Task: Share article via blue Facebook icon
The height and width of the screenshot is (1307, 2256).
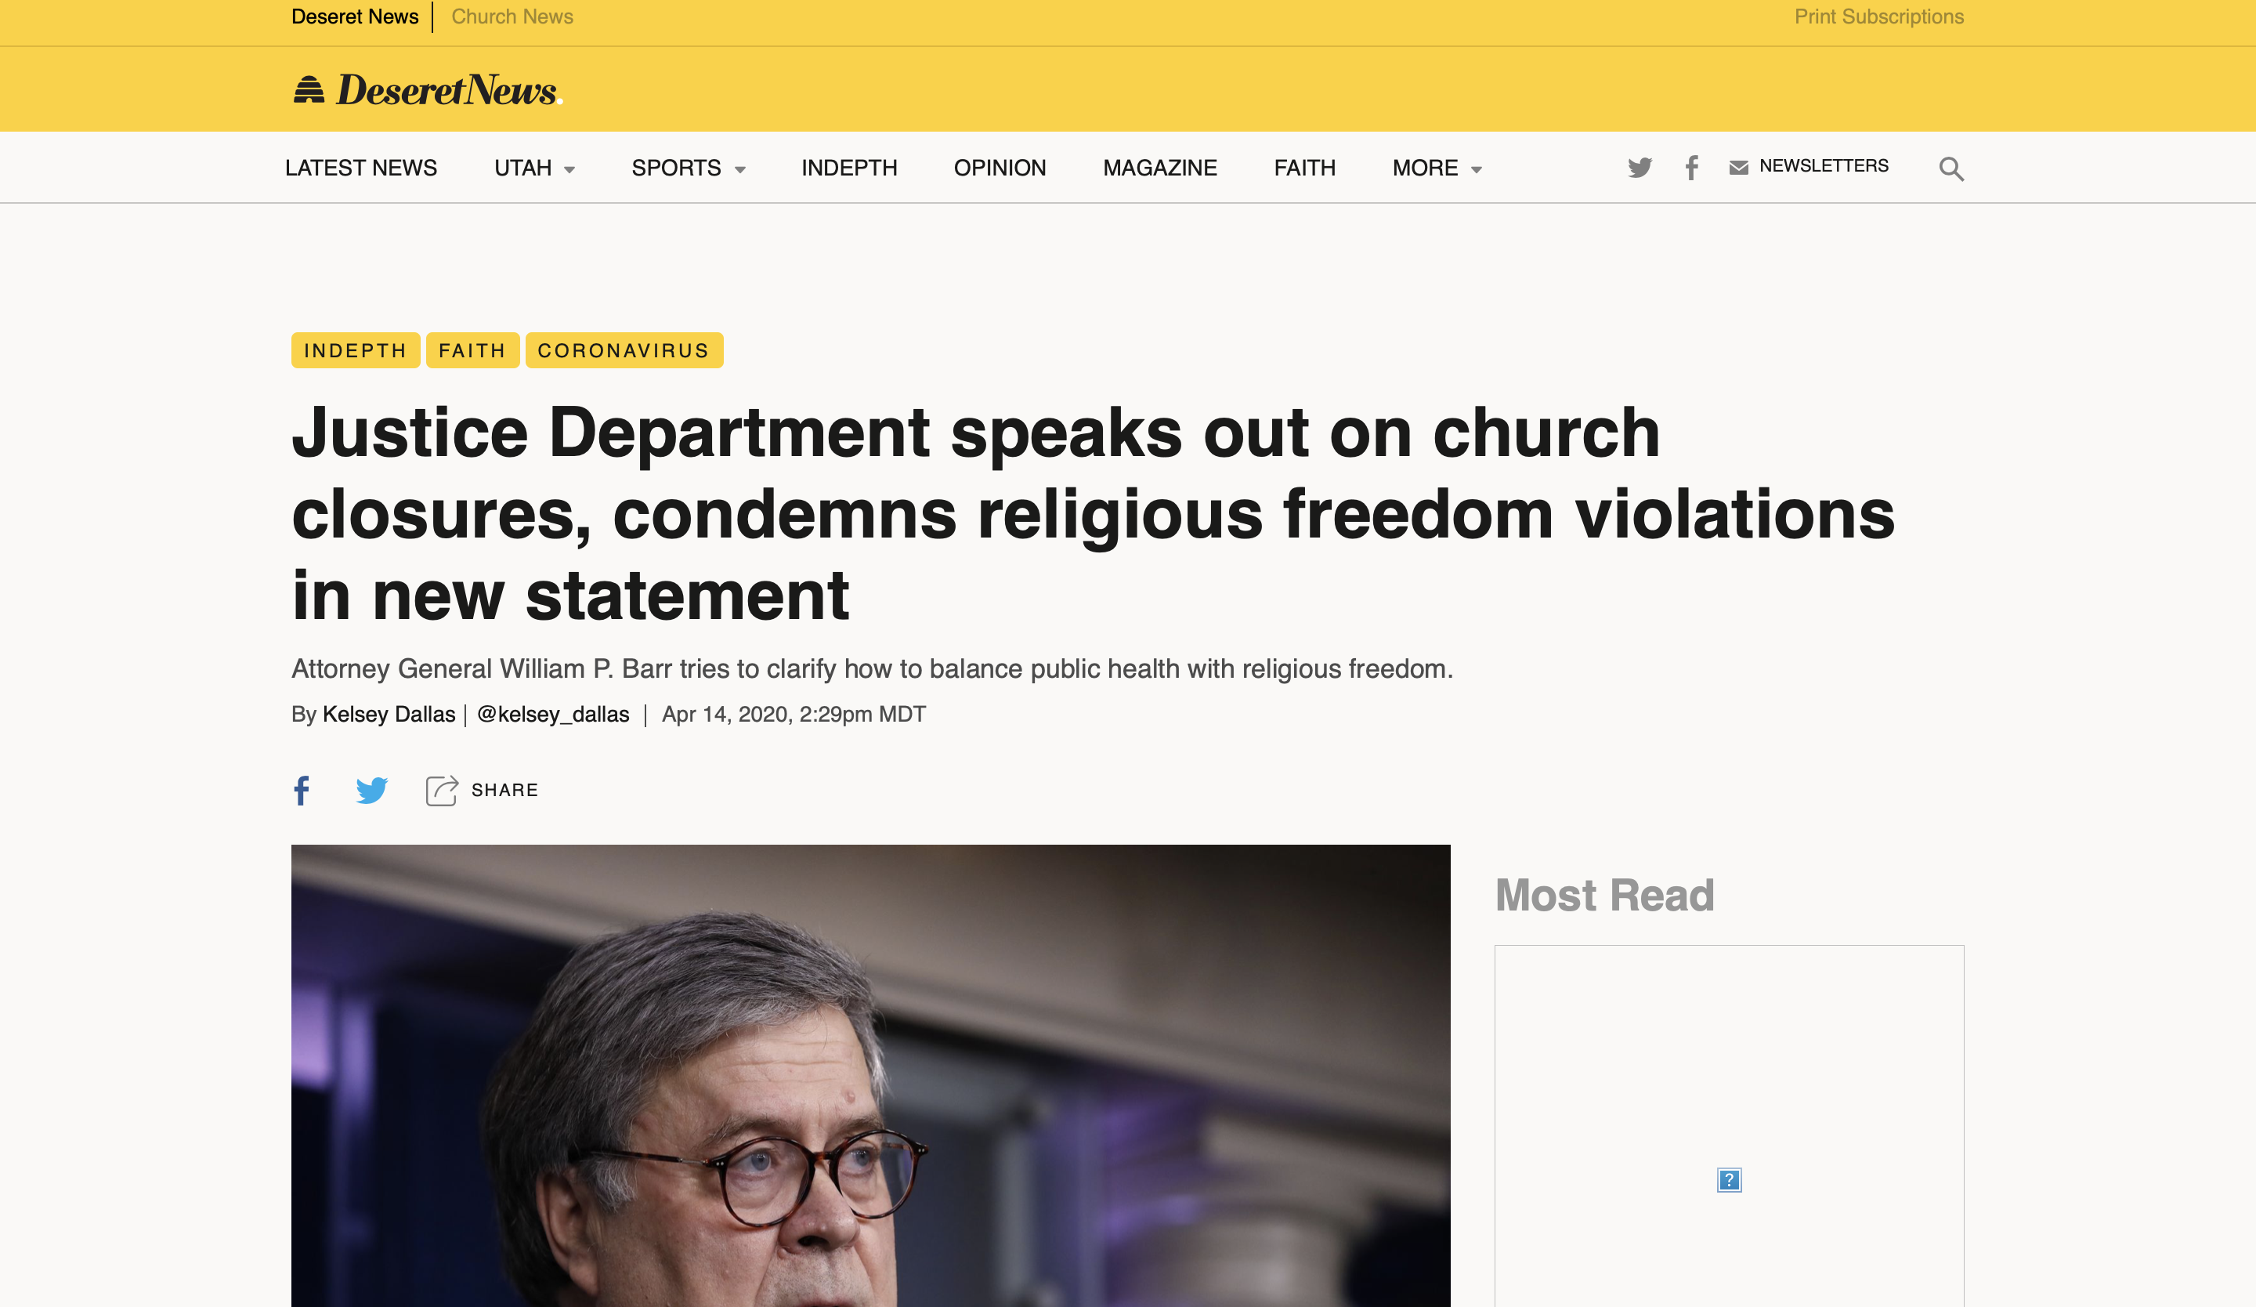Action: (302, 790)
